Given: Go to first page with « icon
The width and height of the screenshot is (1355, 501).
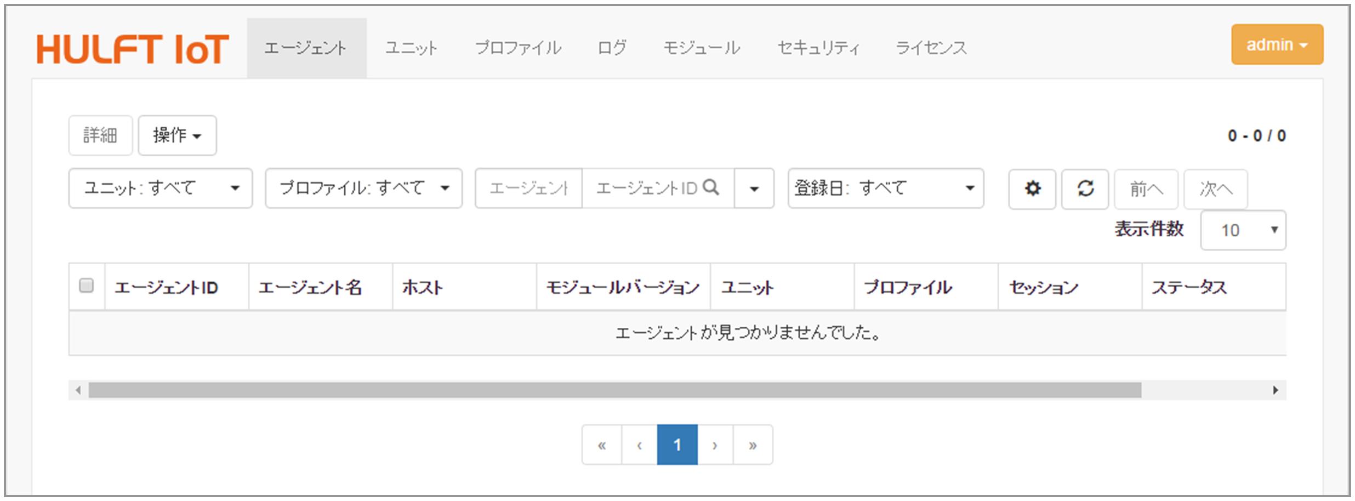Looking at the screenshot, I should [x=602, y=445].
